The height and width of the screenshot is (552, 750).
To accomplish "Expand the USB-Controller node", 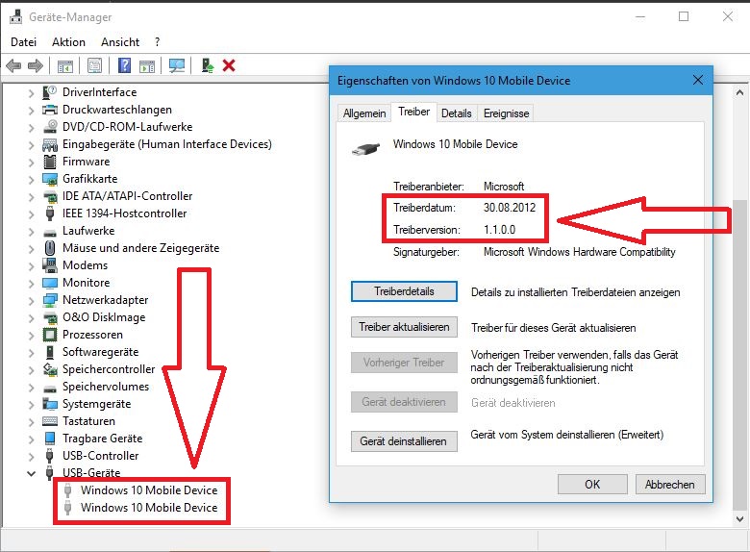I will 31,457.
